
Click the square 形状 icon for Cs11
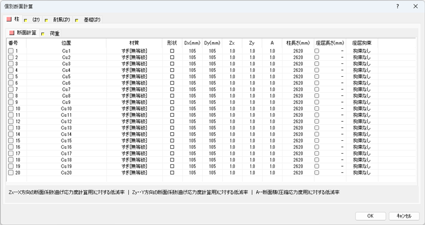pos(172,115)
